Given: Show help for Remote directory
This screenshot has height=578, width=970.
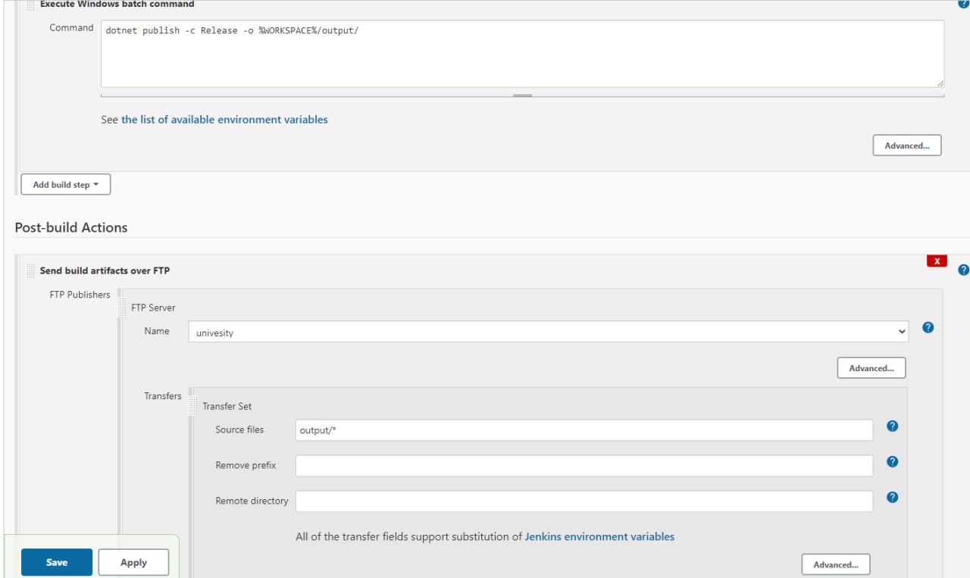Looking at the screenshot, I should tap(892, 497).
